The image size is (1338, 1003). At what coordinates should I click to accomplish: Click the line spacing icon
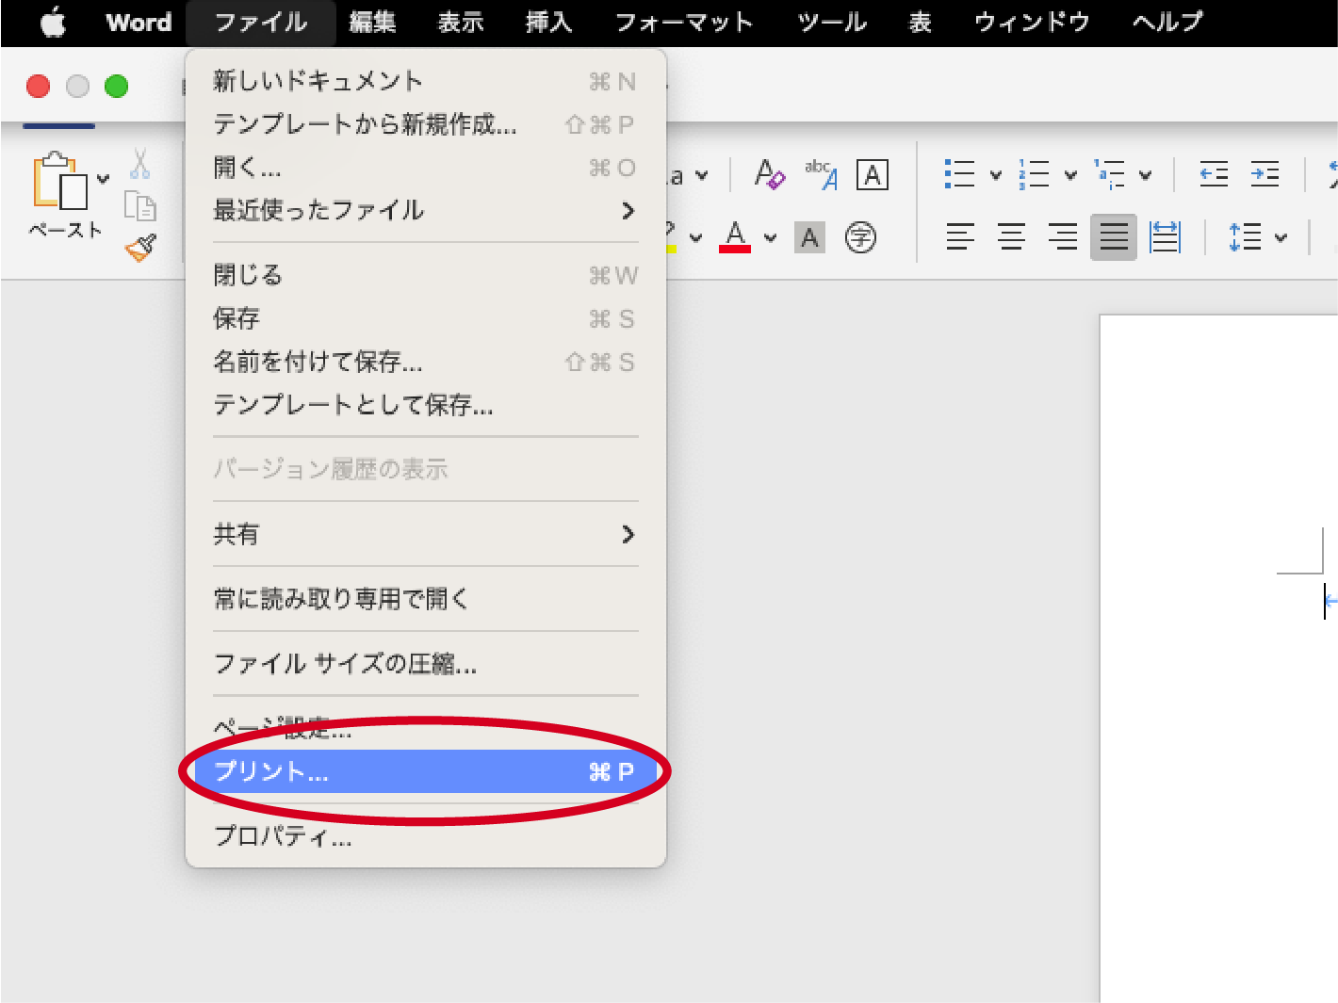[x=1245, y=236]
